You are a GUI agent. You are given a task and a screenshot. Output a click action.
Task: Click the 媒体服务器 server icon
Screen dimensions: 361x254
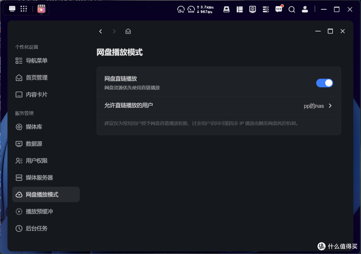click(19, 178)
